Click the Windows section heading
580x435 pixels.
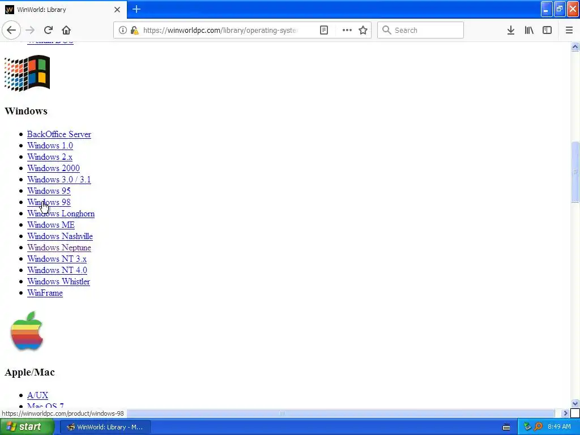pyautogui.click(x=26, y=111)
